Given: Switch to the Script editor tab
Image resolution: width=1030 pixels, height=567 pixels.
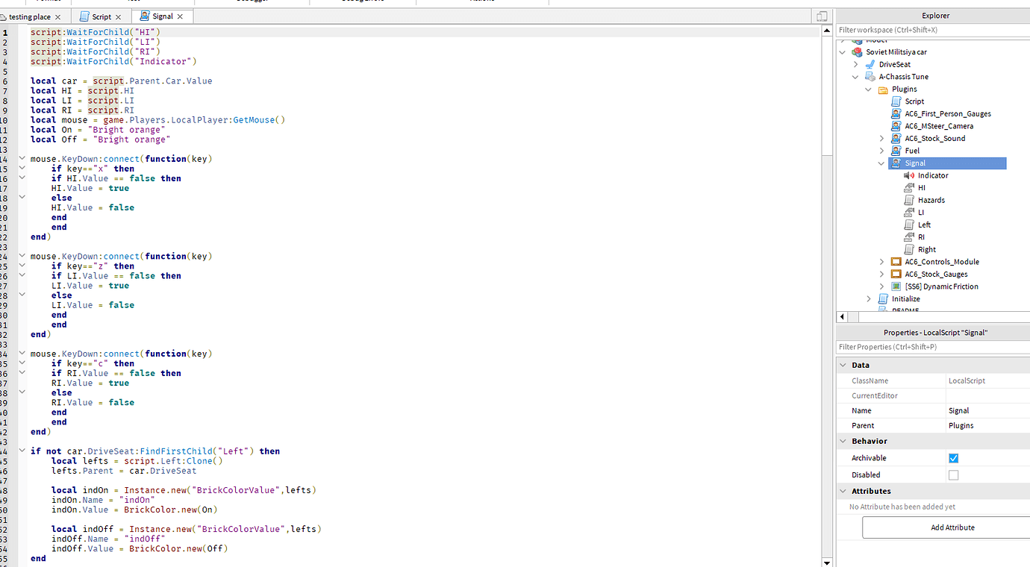Looking at the screenshot, I should click(x=101, y=16).
